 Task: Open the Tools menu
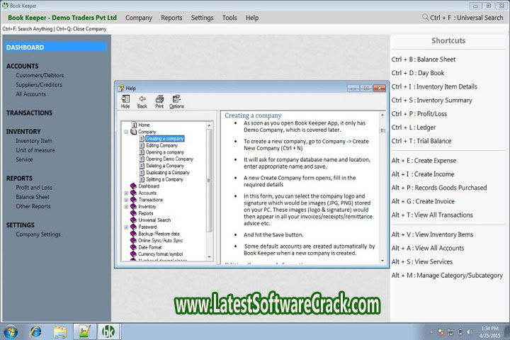coord(229,18)
